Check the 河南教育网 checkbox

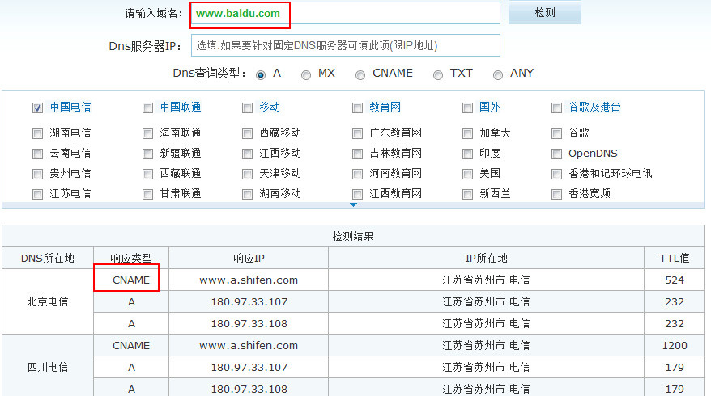358,174
